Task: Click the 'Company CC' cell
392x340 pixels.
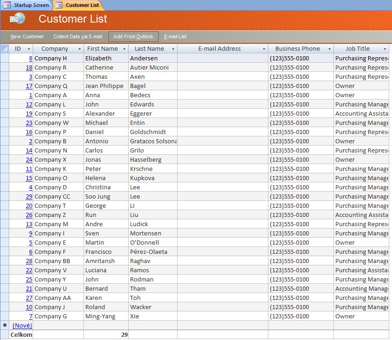Action: tap(58, 197)
